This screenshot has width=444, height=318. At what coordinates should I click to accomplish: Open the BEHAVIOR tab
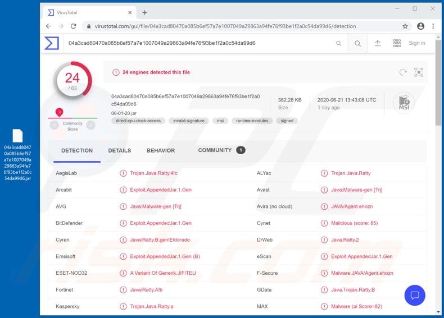pos(161,151)
